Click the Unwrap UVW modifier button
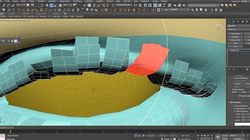 coord(235,40)
